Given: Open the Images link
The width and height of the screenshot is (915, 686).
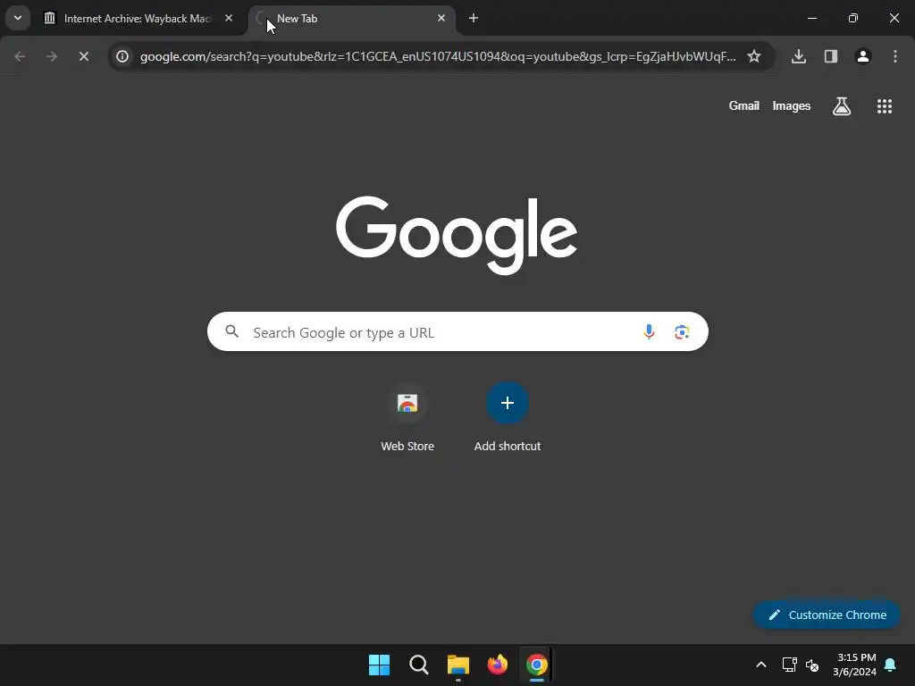Looking at the screenshot, I should [x=792, y=105].
